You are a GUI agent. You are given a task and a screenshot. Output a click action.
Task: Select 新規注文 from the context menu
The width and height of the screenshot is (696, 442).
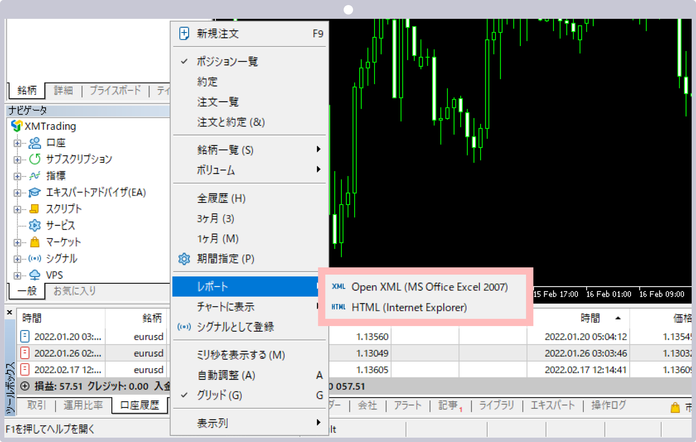pyautogui.click(x=249, y=34)
